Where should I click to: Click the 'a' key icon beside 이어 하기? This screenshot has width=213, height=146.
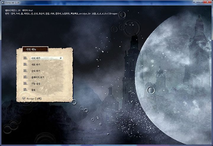pos(25,58)
